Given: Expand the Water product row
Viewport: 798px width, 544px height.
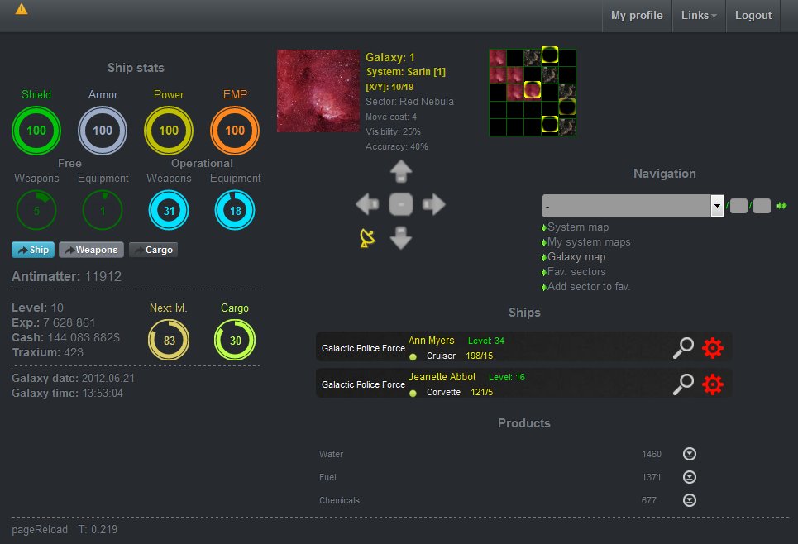Looking at the screenshot, I should [x=690, y=454].
